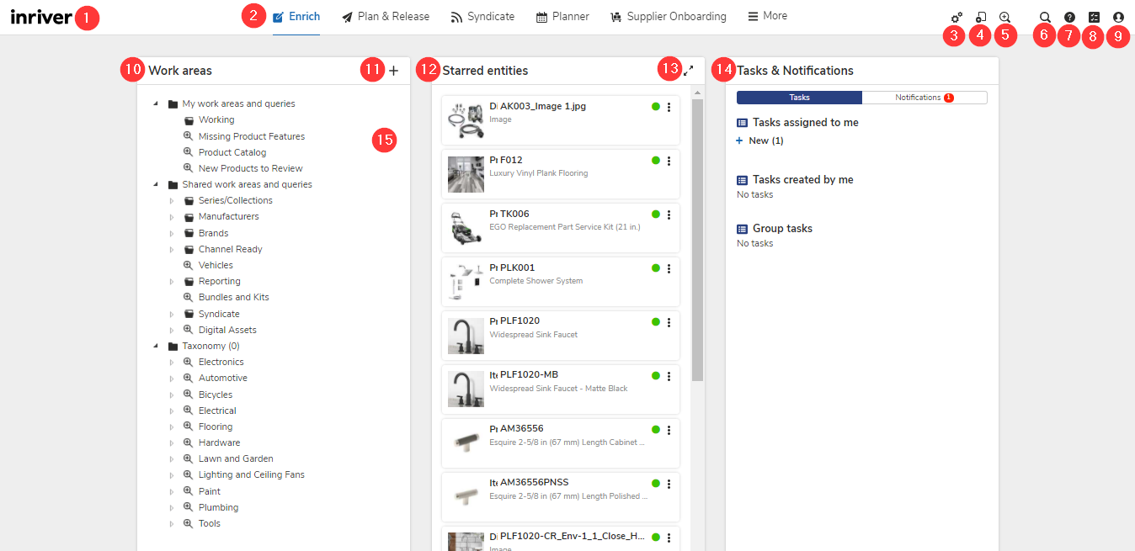Open the More menu
Screen dimensions: 1135x551
768,16
